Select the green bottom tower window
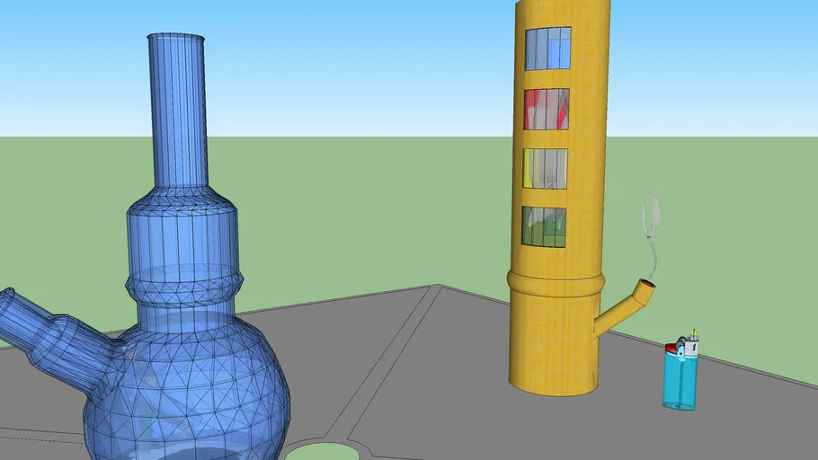The height and width of the screenshot is (460, 818). [544, 226]
